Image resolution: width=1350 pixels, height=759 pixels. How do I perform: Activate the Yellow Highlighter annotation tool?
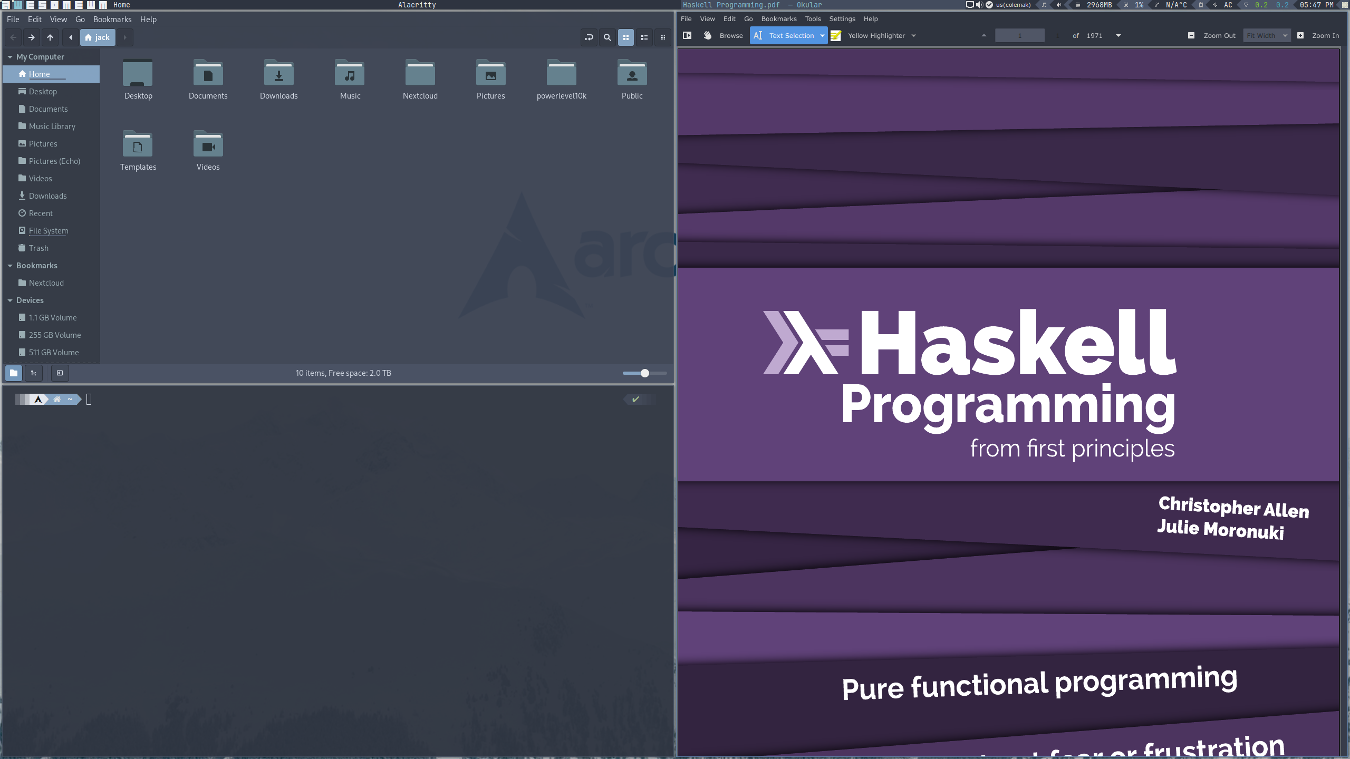(836, 35)
